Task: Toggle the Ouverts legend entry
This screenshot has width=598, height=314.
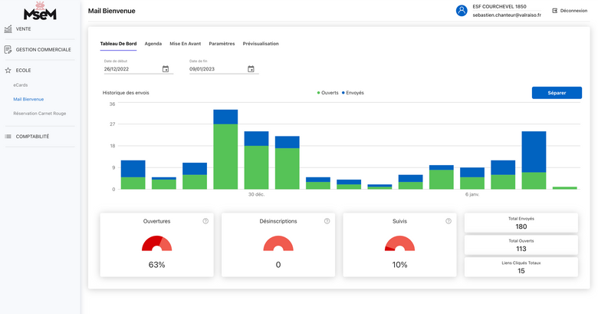Action: (x=327, y=93)
